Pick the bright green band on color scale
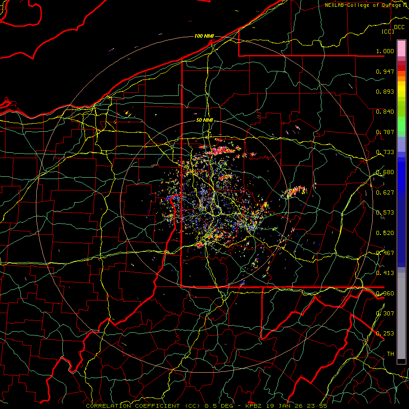 coord(401,124)
